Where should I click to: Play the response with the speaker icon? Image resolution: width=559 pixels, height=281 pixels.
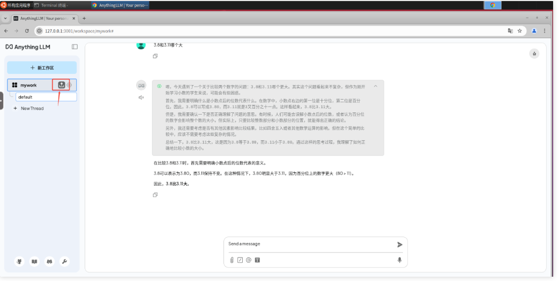coord(141,97)
